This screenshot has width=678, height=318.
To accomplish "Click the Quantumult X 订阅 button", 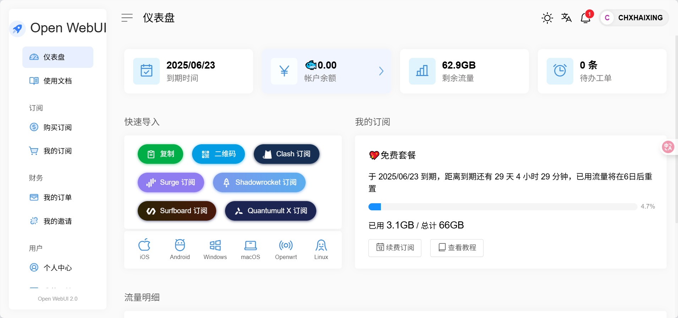I will (270, 211).
